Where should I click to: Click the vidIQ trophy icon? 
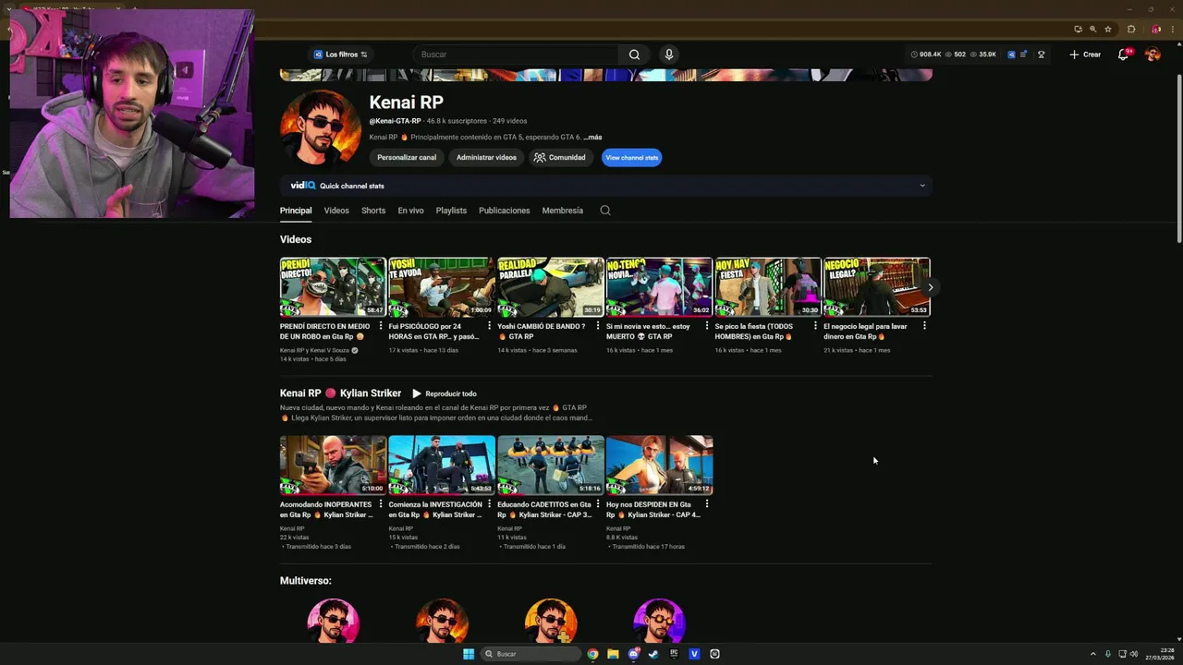click(1041, 54)
